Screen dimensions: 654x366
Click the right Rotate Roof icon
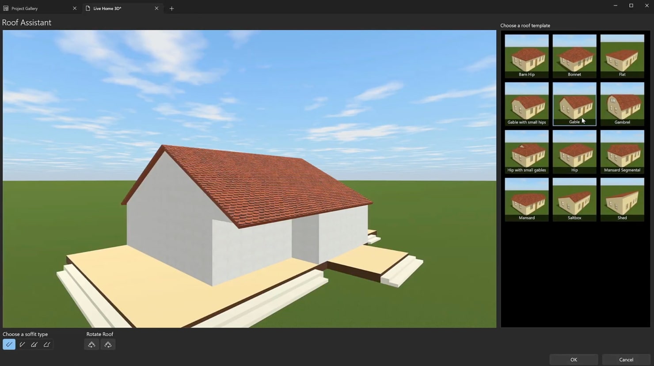108,344
